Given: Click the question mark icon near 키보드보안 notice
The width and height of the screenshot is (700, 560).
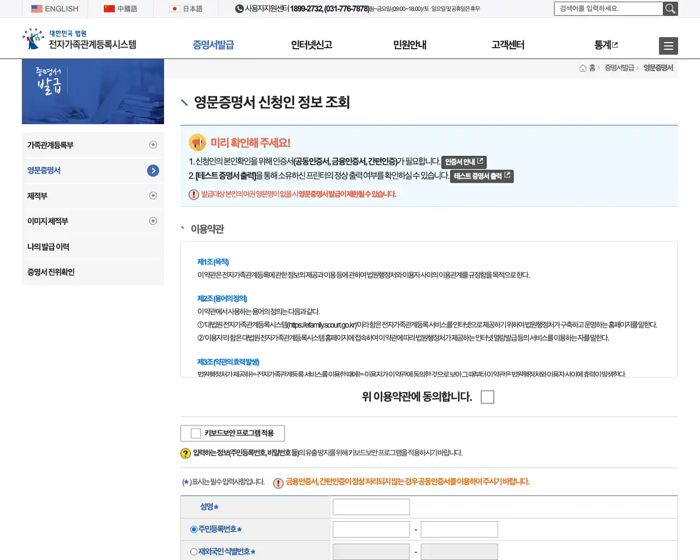Looking at the screenshot, I should coord(185,453).
